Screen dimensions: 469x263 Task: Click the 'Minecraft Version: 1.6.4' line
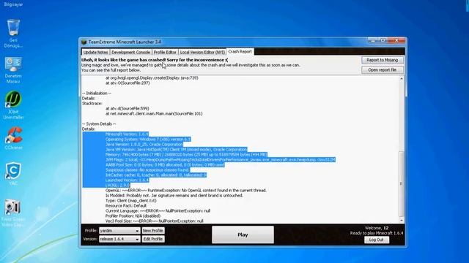pyautogui.click(x=127, y=134)
